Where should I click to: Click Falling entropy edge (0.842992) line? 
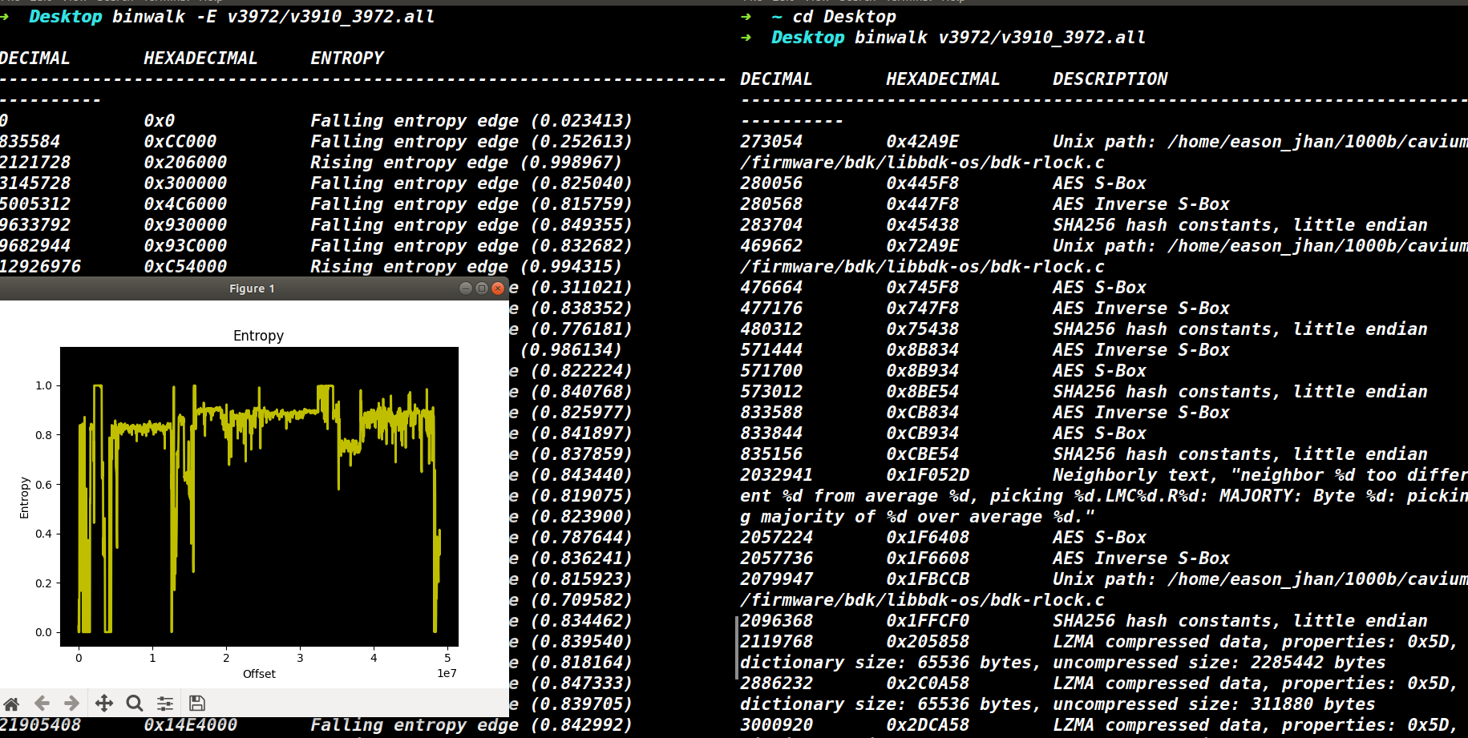pos(471,725)
